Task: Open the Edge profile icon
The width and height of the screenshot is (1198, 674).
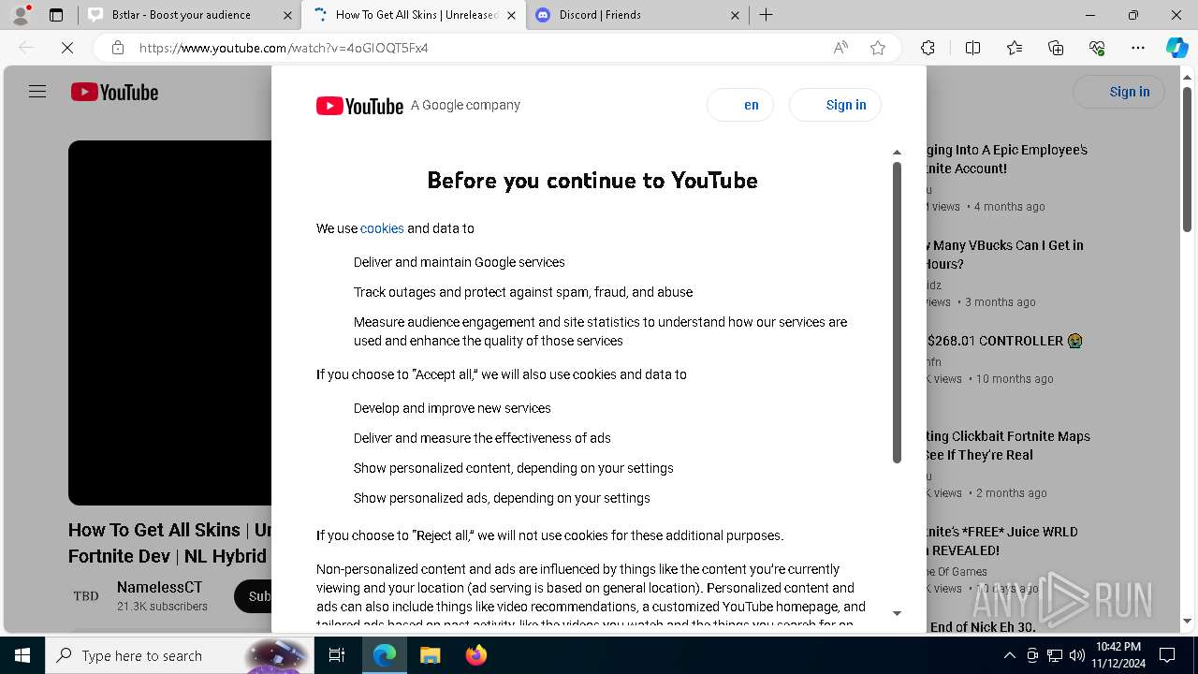Action: [x=21, y=15]
